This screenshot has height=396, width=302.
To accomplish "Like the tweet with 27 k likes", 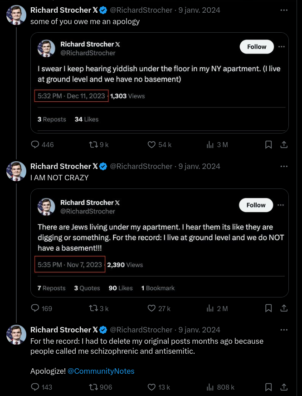I will pyautogui.click(x=159, y=308).
